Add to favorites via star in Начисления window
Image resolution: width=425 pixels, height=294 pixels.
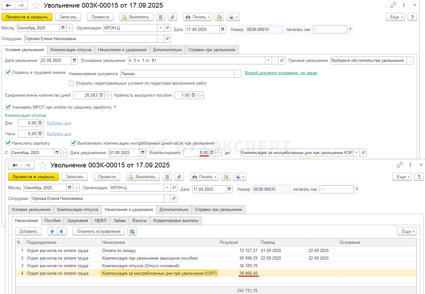[x=43, y=165]
